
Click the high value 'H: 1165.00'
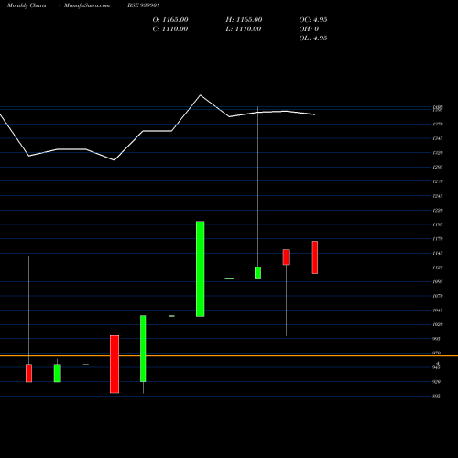click(x=244, y=20)
